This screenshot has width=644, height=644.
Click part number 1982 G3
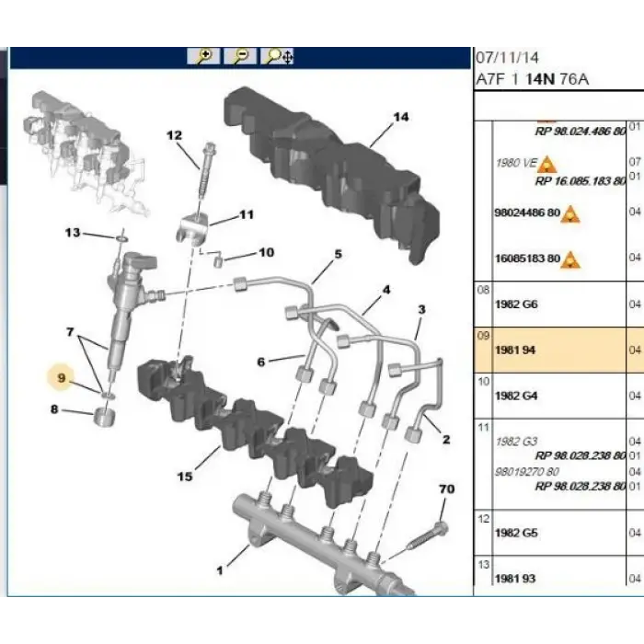tap(516, 442)
